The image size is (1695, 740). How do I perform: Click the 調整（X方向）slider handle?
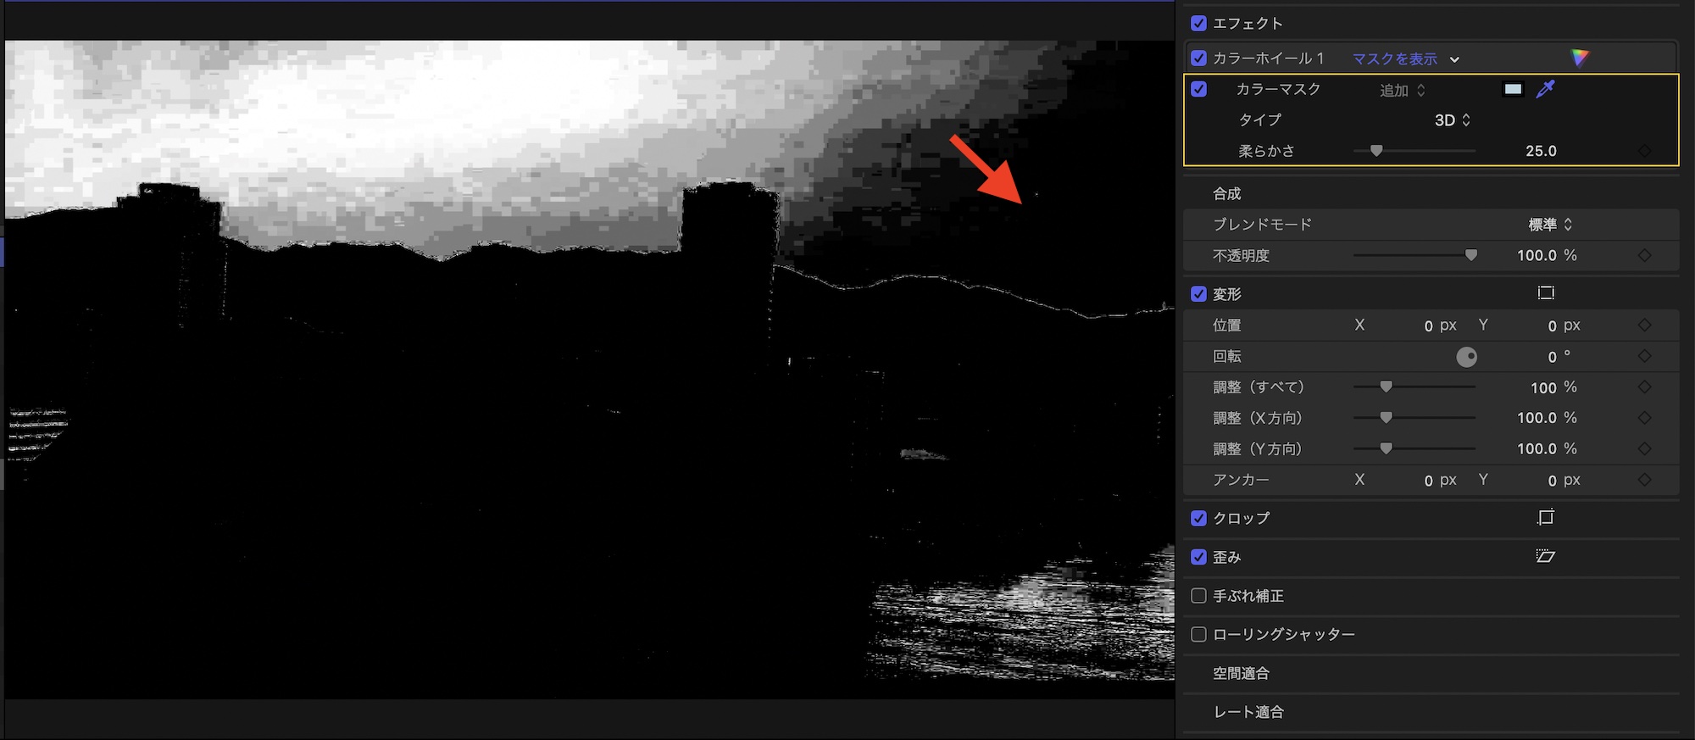coord(1386,418)
